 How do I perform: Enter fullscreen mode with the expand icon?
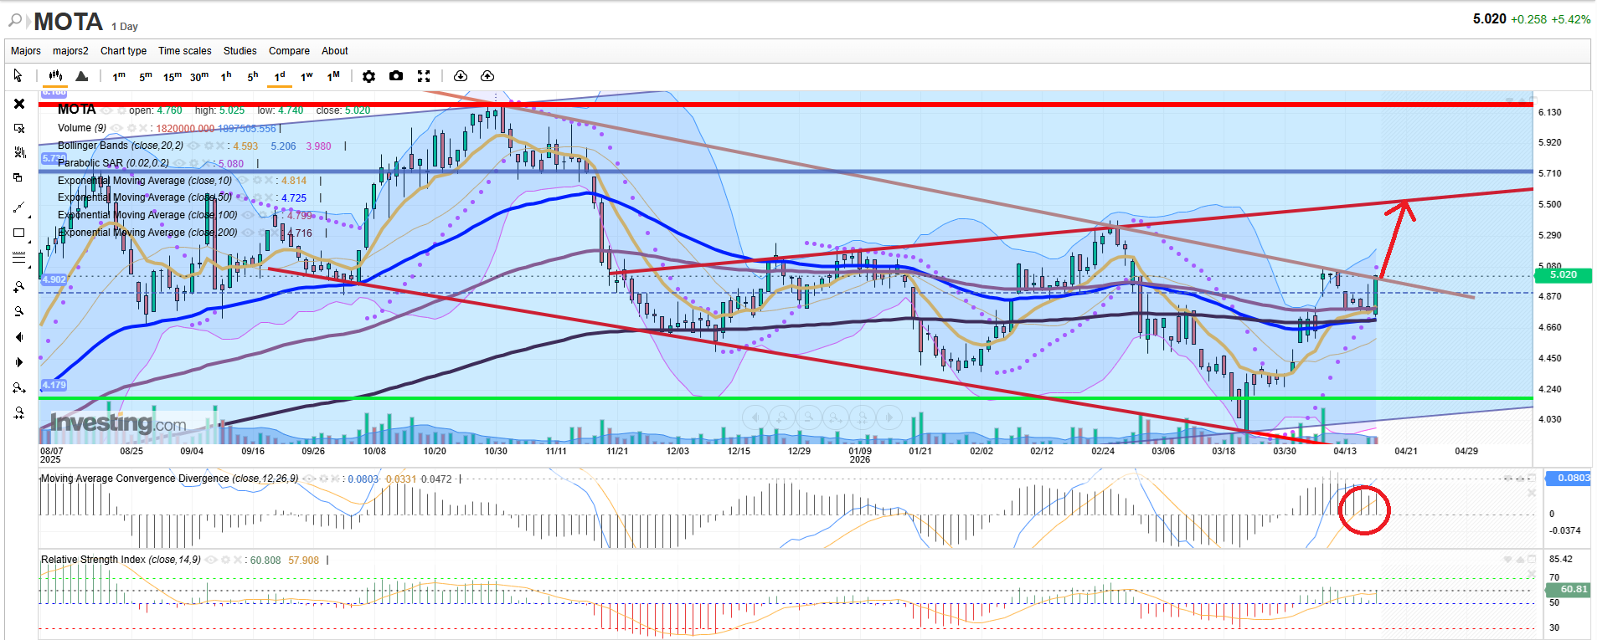(424, 76)
